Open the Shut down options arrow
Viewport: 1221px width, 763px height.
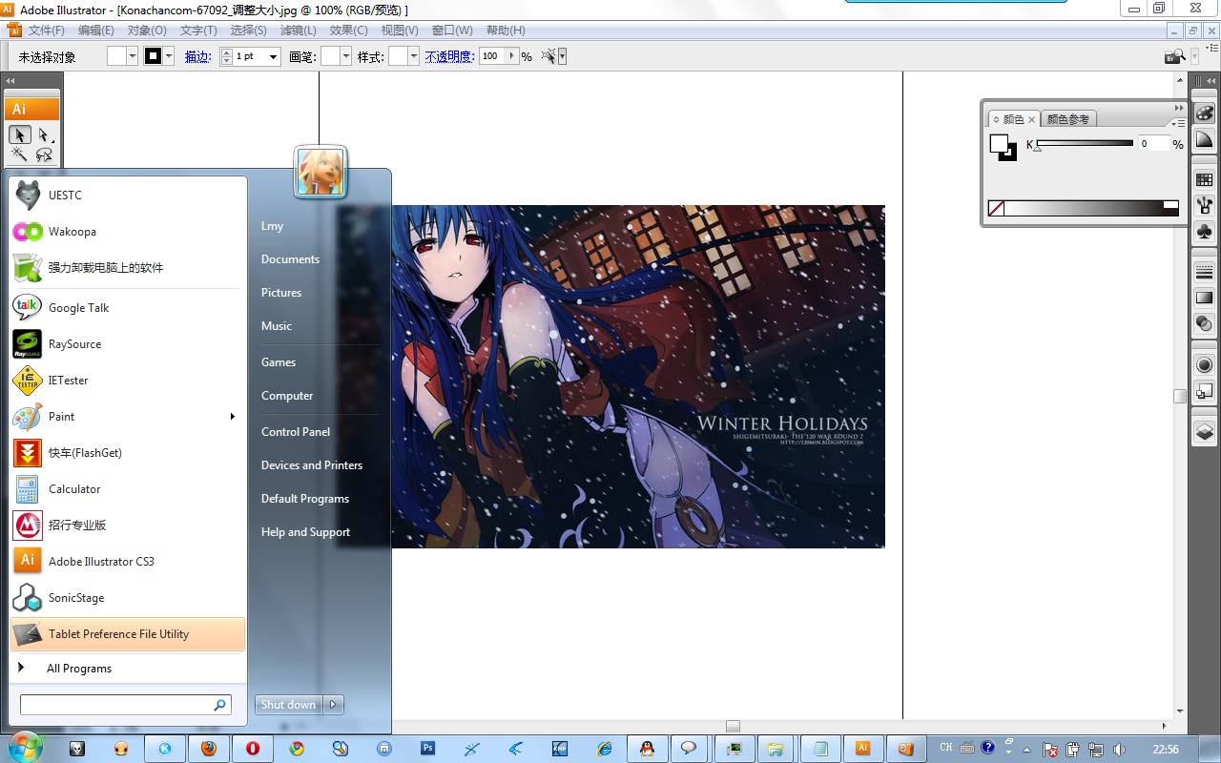coord(333,705)
